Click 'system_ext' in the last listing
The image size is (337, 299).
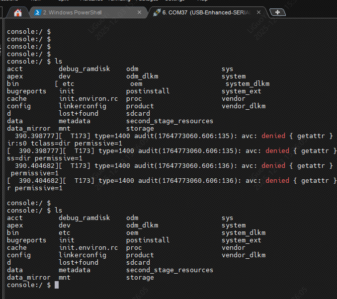point(241,240)
